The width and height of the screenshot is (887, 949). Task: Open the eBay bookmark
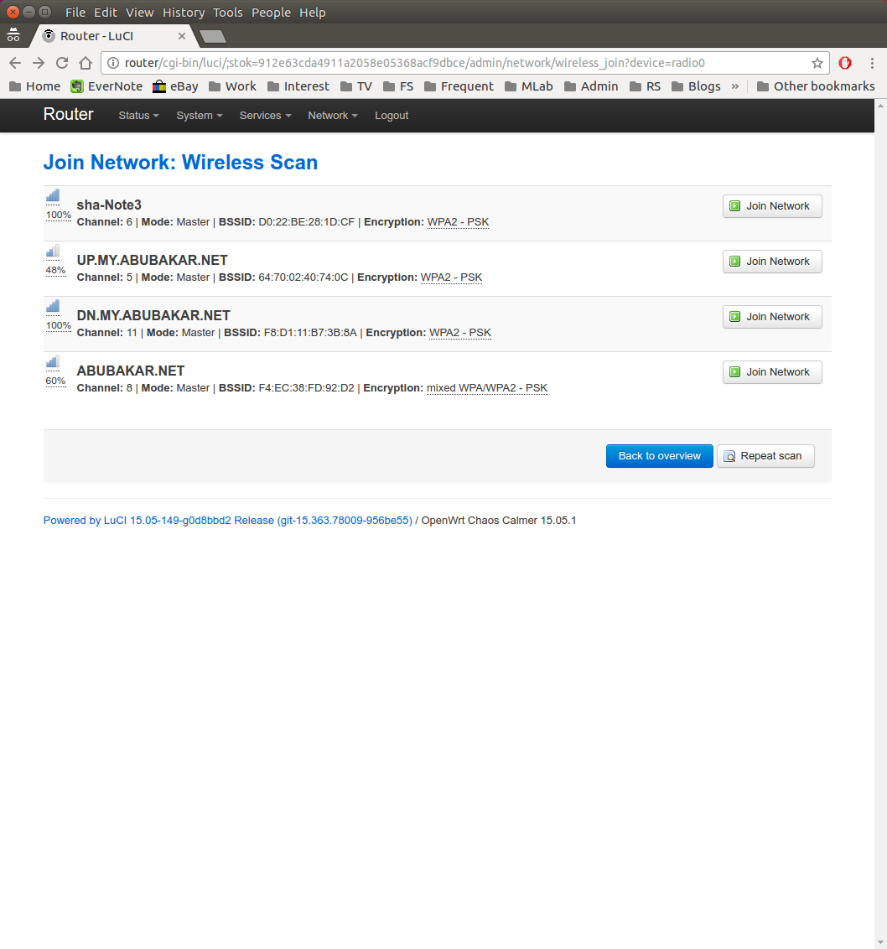click(175, 86)
